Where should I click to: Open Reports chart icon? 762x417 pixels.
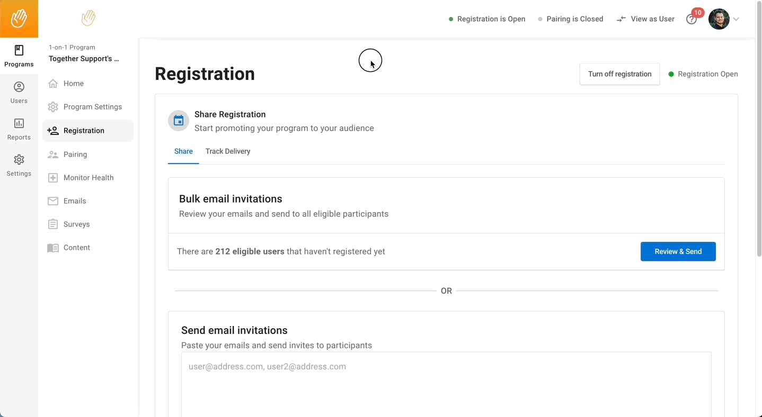click(19, 123)
